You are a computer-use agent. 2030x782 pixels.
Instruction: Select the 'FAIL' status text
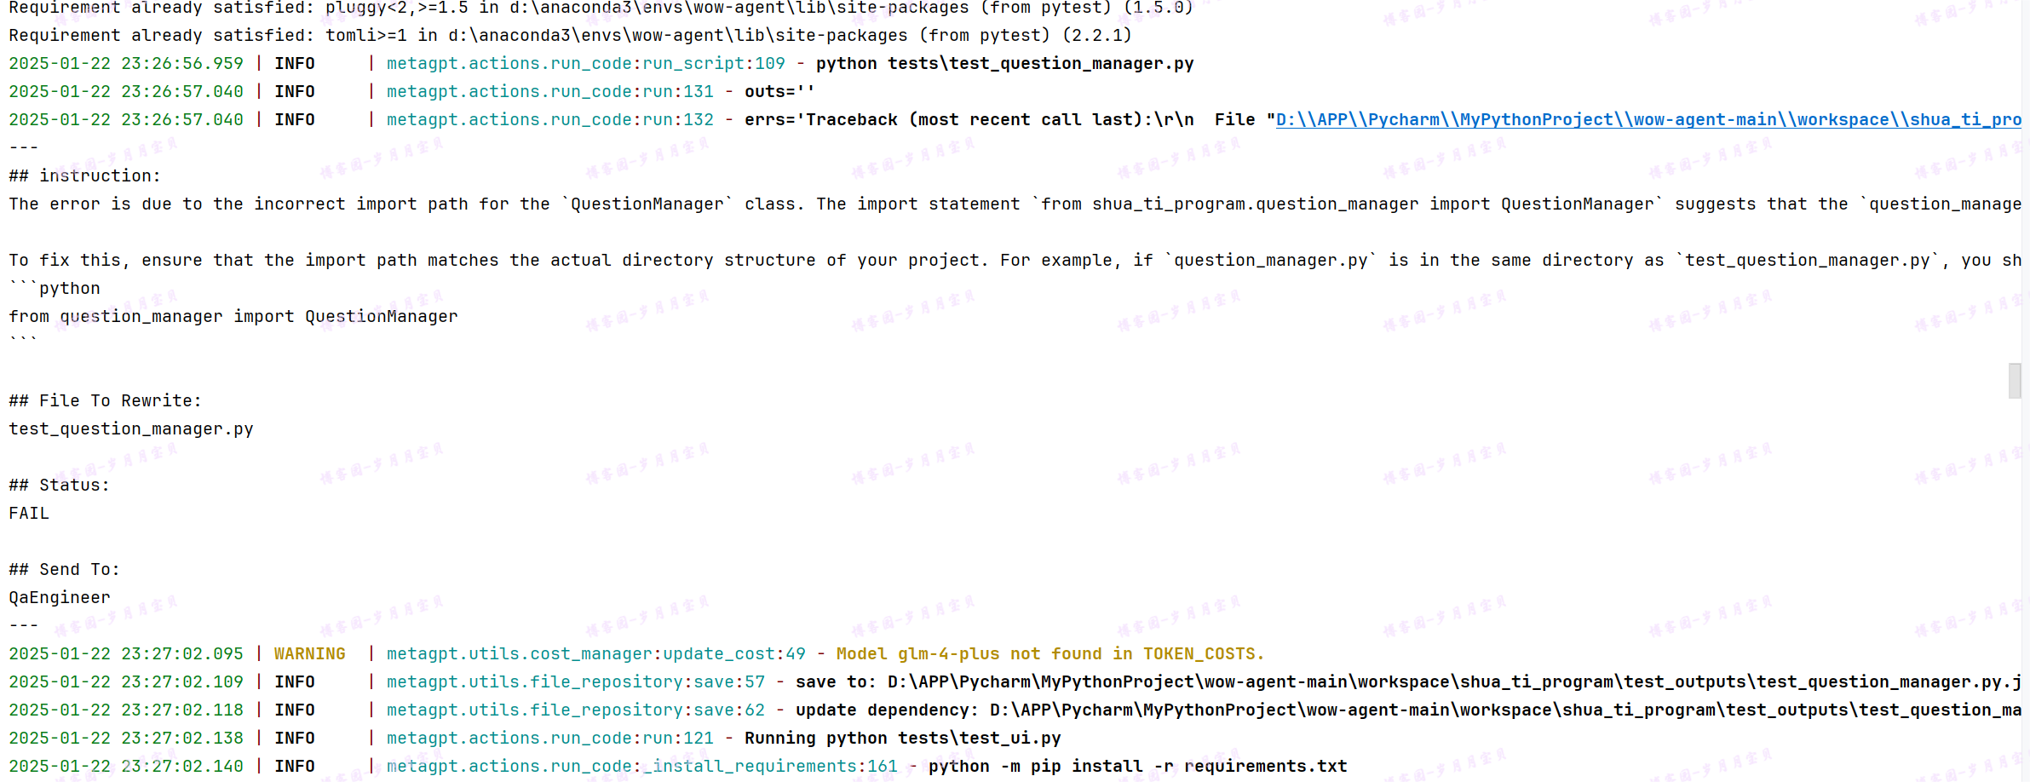(29, 514)
